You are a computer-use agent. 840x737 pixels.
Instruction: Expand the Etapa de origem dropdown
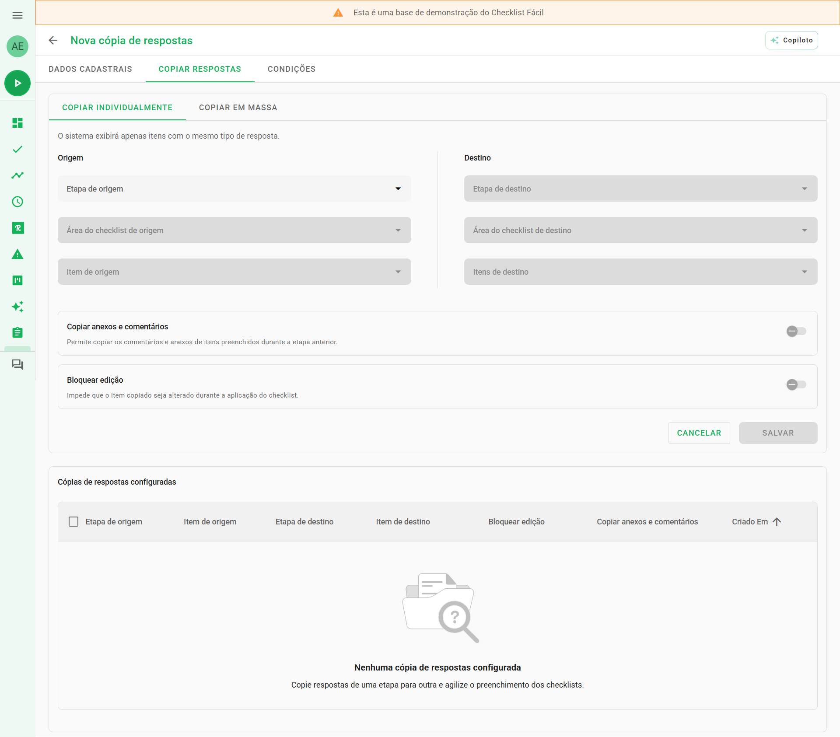pos(234,189)
